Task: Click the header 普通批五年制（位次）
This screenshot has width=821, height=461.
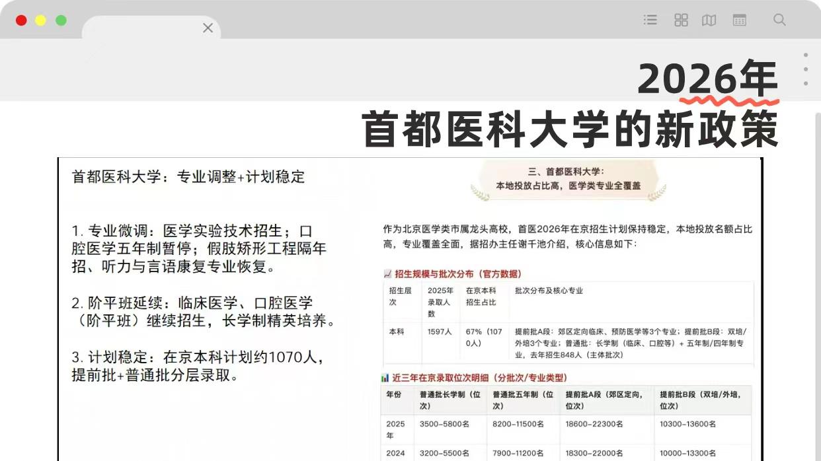Action: pyautogui.click(x=523, y=400)
